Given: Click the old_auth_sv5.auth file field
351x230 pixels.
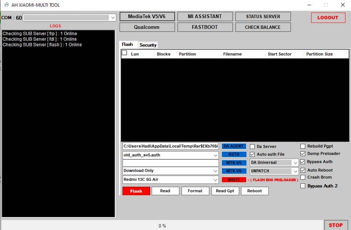Looking at the screenshot, I should click(x=170, y=154).
